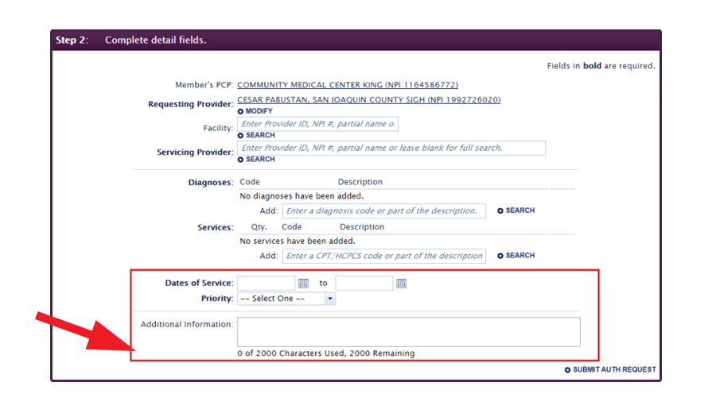Screen dimensions: 716x413
Task: Click the circle icon beside MODIFY
Action: (x=241, y=112)
